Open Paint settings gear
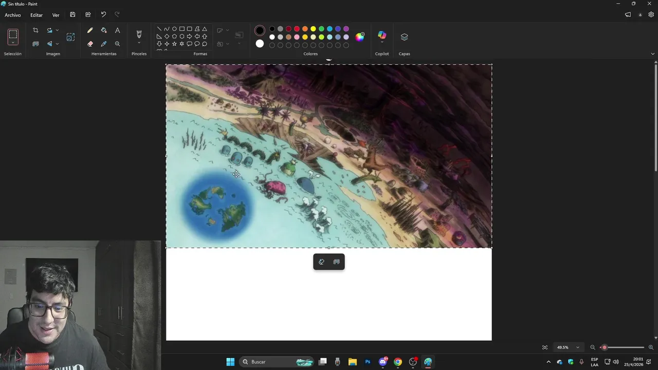This screenshot has width=658, height=370. (651, 15)
